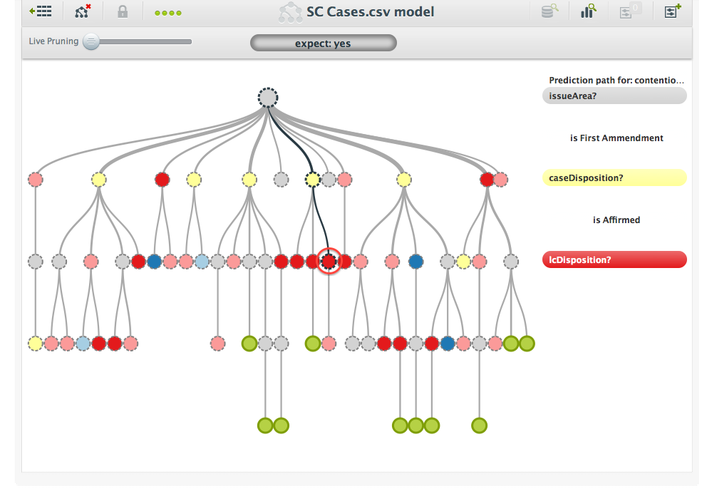Click the root node at top of tree
This screenshot has height=489, width=702.
click(268, 98)
